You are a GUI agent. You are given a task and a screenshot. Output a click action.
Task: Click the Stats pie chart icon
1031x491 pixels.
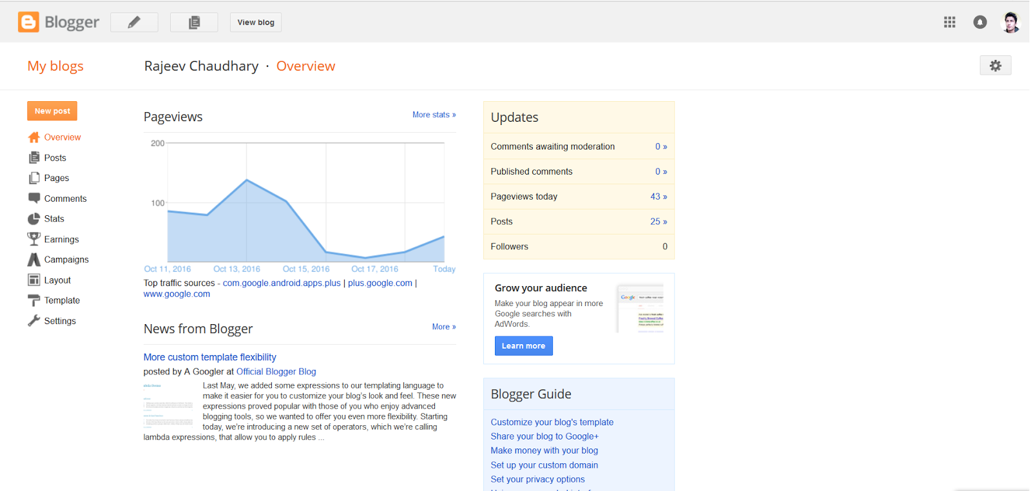click(34, 219)
